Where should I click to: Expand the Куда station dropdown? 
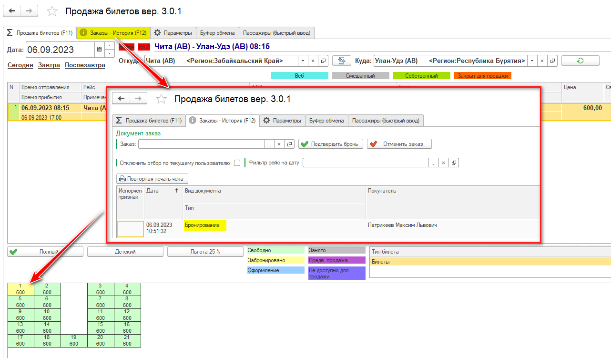pyautogui.click(x=531, y=61)
